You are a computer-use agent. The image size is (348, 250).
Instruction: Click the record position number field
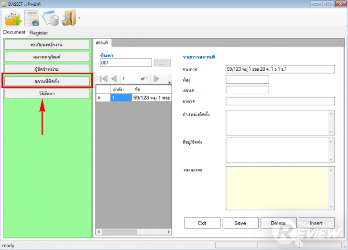[x=130, y=78]
